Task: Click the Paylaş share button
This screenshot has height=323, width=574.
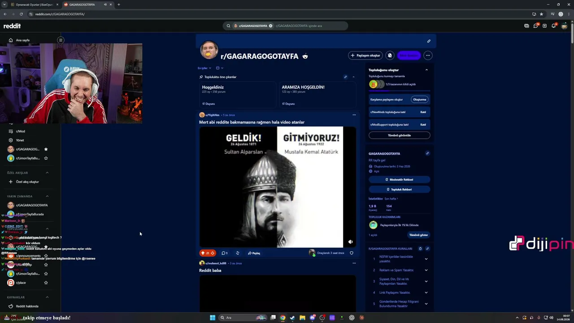Action: coord(254,253)
